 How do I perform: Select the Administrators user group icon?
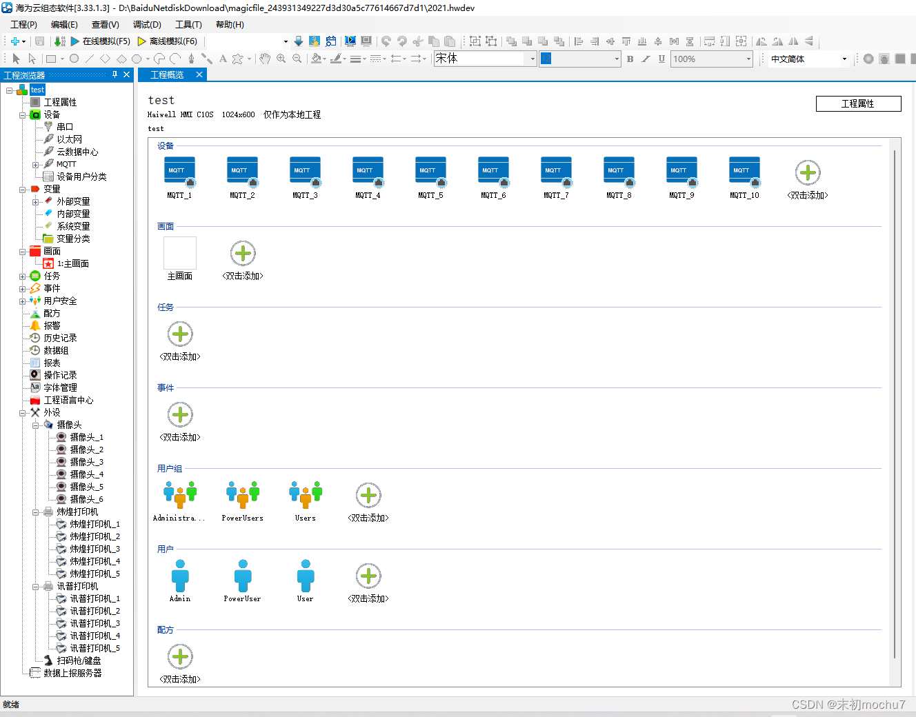(180, 494)
